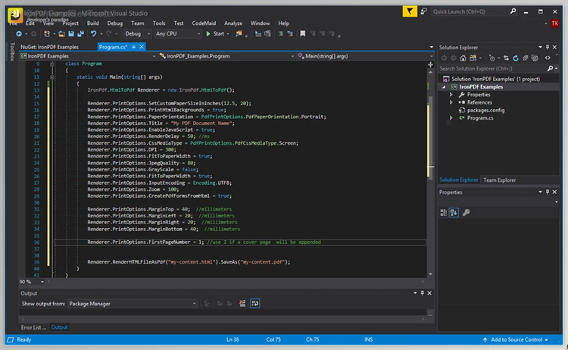The width and height of the screenshot is (568, 350).
Task: Clear all output in Output panel
Action: tap(242, 304)
